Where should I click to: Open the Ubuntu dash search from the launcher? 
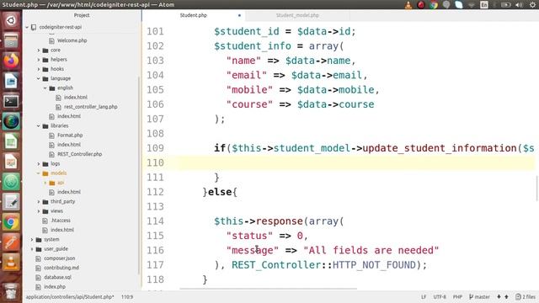click(x=11, y=20)
